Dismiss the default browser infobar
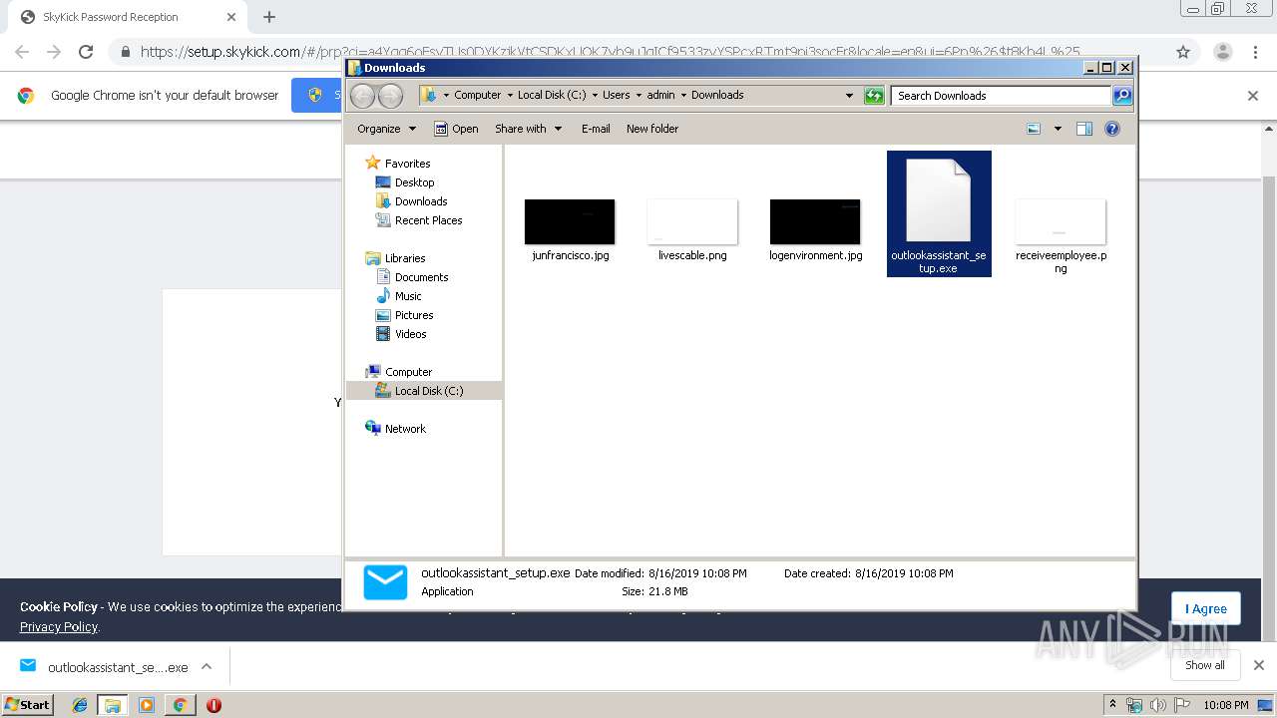This screenshot has width=1277, height=718. click(1253, 96)
